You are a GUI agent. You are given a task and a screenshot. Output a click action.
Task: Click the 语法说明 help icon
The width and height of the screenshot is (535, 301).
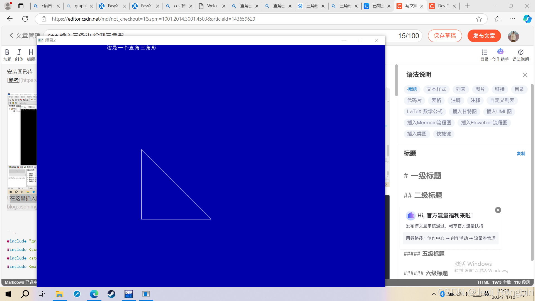tap(521, 55)
